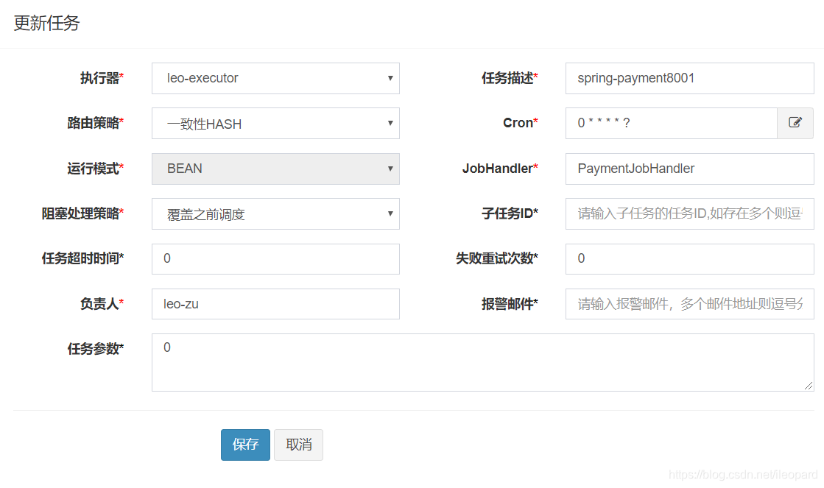
Task: Click the 报警邮件 field label
Action: (510, 304)
